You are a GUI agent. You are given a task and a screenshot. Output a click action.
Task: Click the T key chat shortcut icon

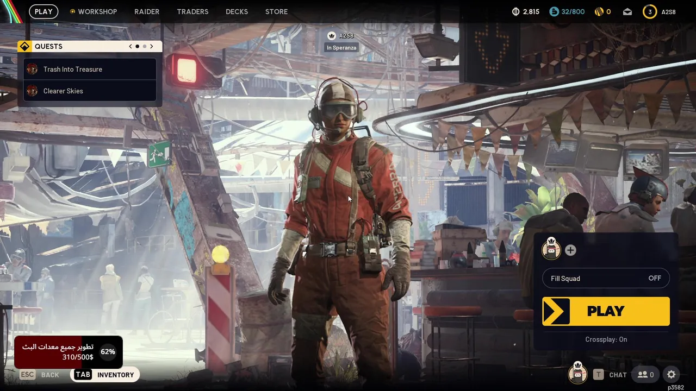pyautogui.click(x=599, y=374)
